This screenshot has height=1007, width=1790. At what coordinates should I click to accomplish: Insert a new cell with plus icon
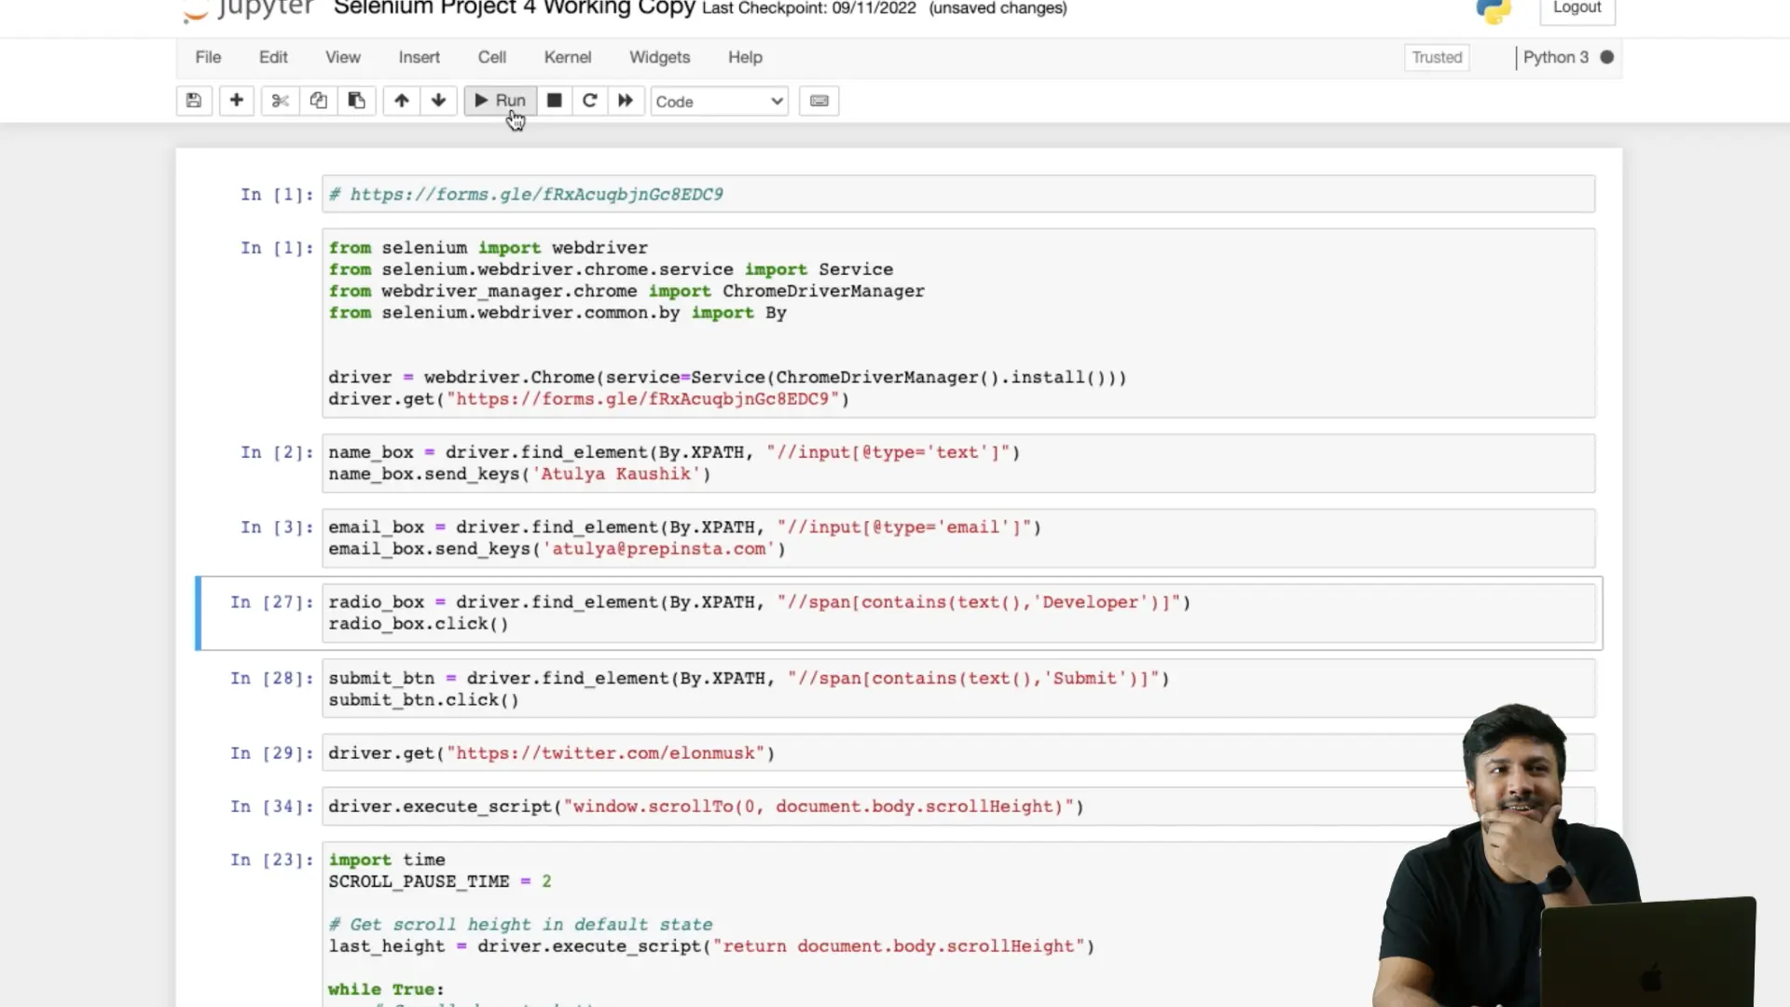237,101
